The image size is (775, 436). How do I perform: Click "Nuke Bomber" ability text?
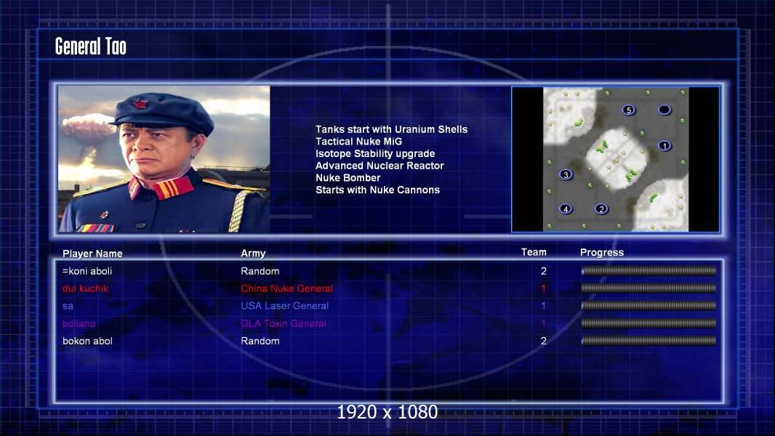pyautogui.click(x=348, y=178)
